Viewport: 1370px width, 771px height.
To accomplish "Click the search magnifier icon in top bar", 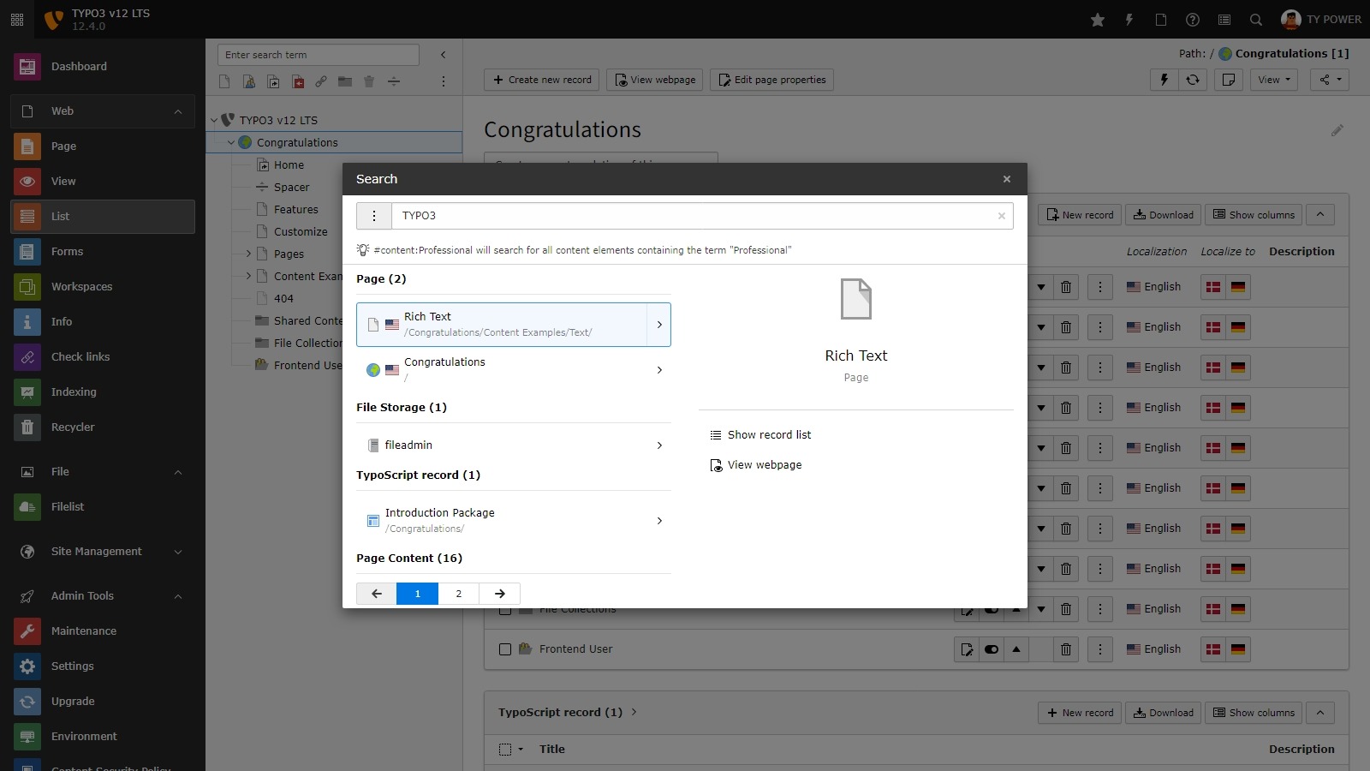I will (1255, 20).
